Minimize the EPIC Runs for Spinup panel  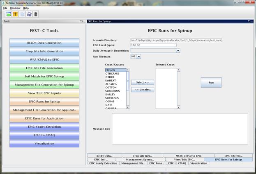[252, 21]
